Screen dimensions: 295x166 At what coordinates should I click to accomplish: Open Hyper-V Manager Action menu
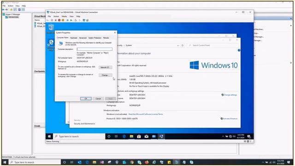[10, 6]
